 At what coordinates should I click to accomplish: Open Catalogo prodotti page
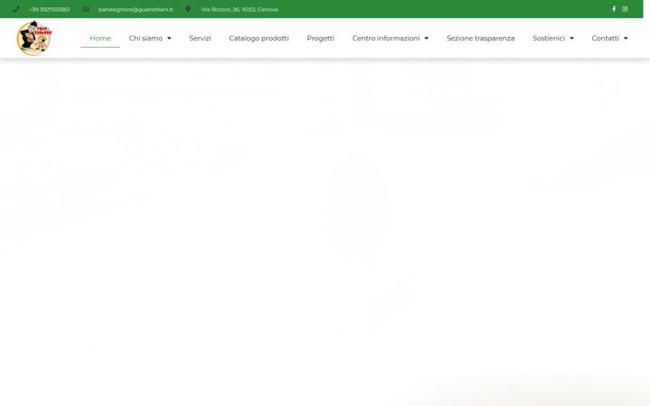[259, 38]
